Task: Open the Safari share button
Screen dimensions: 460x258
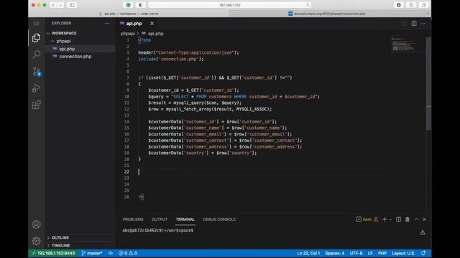Action: [x=411, y=5]
